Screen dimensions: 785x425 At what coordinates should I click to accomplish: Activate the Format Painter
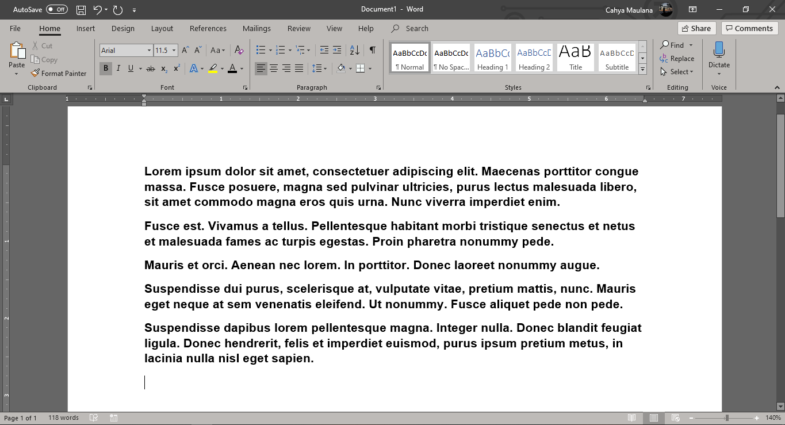pyautogui.click(x=59, y=73)
